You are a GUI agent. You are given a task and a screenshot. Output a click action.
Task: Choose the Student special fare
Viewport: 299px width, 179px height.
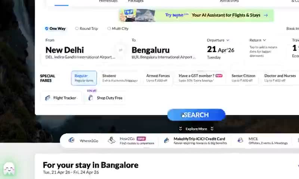pyautogui.click(x=120, y=78)
